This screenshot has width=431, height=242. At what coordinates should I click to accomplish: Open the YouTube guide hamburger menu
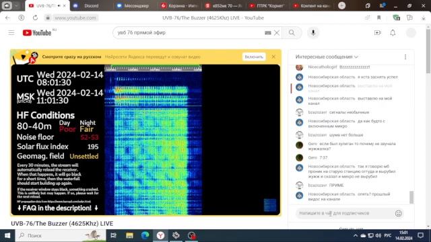tap(11, 33)
